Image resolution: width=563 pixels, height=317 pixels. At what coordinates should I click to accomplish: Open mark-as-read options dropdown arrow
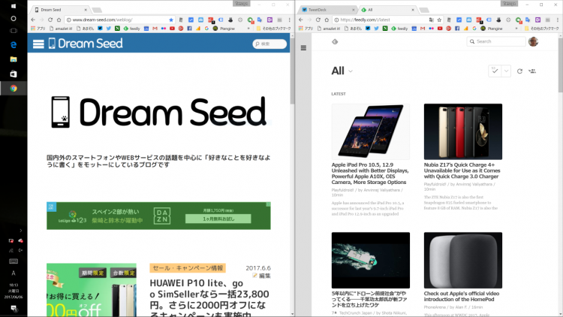pos(506,71)
